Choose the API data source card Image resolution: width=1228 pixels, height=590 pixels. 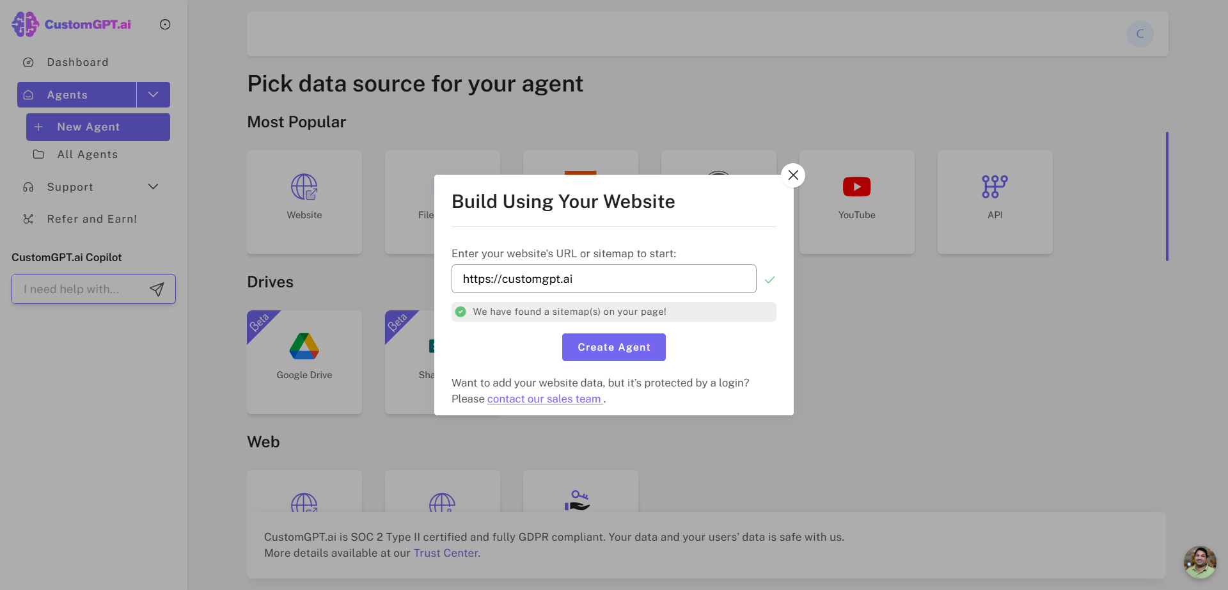point(995,202)
